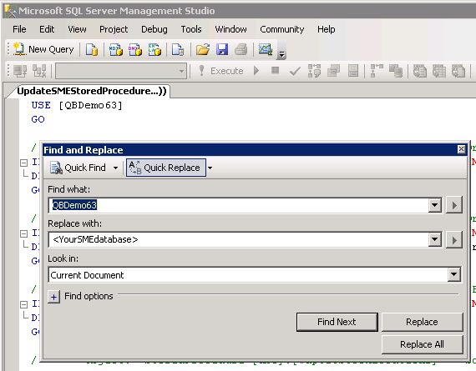Expand the Find options section

[x=53, y=297]
